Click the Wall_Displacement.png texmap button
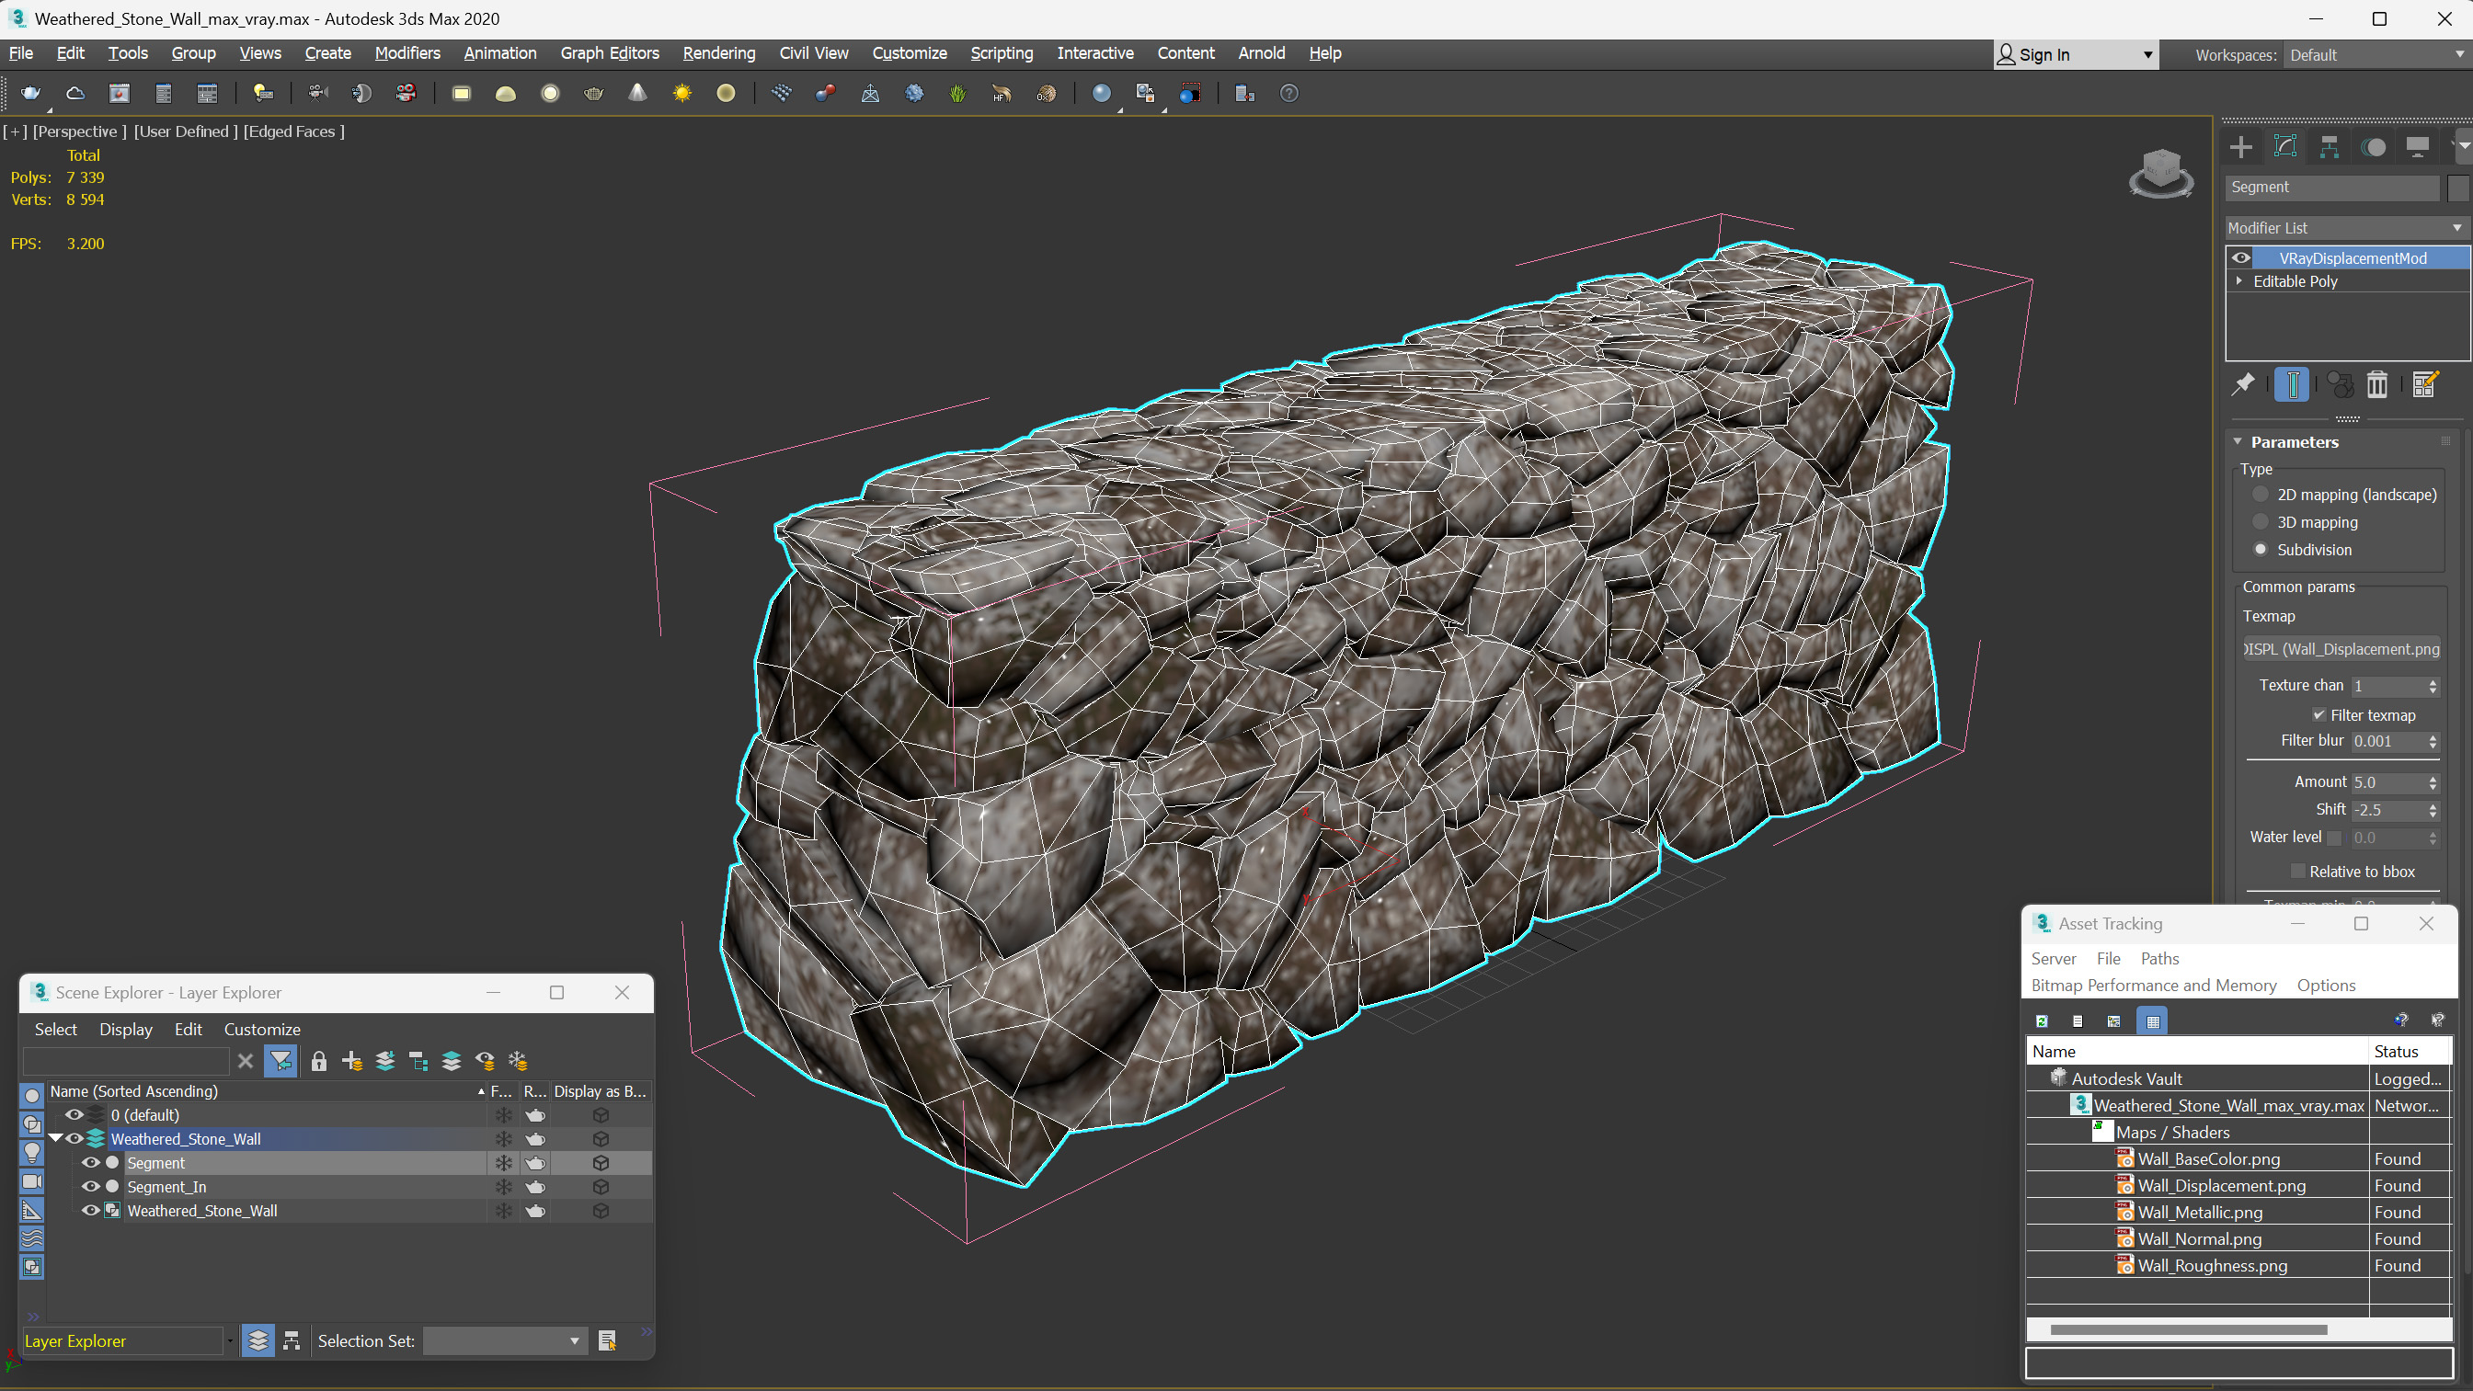The width and height of the screenshot is (2473, 1391). [2341, 649]
